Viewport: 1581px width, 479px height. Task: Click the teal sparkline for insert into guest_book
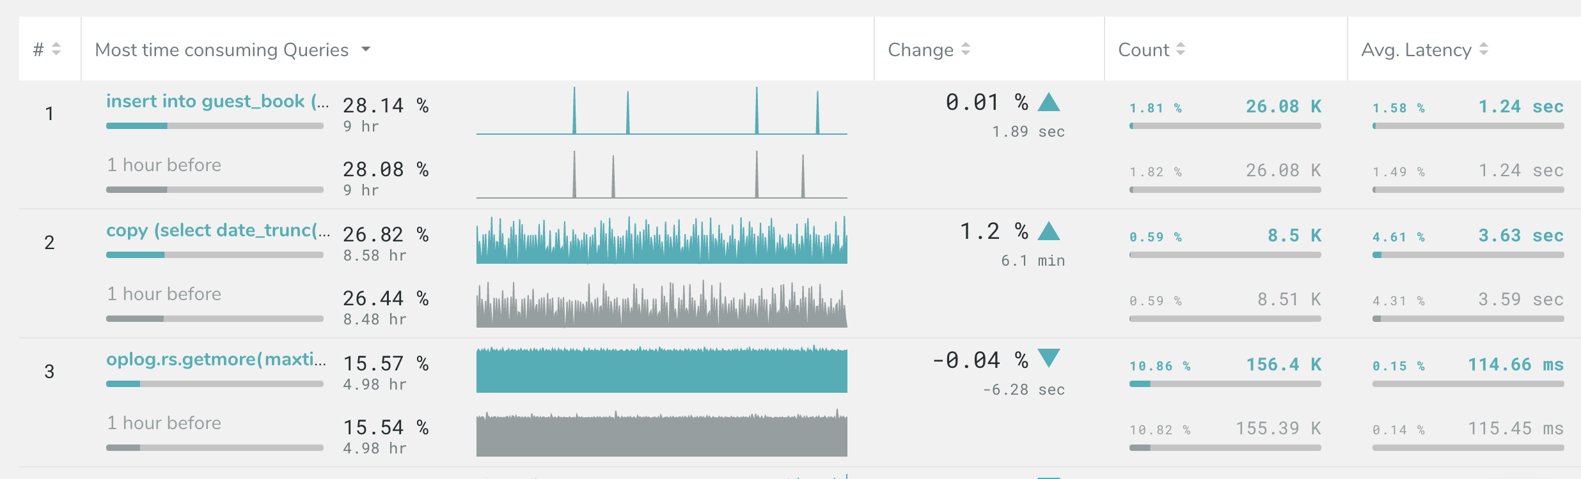point(661,112)
